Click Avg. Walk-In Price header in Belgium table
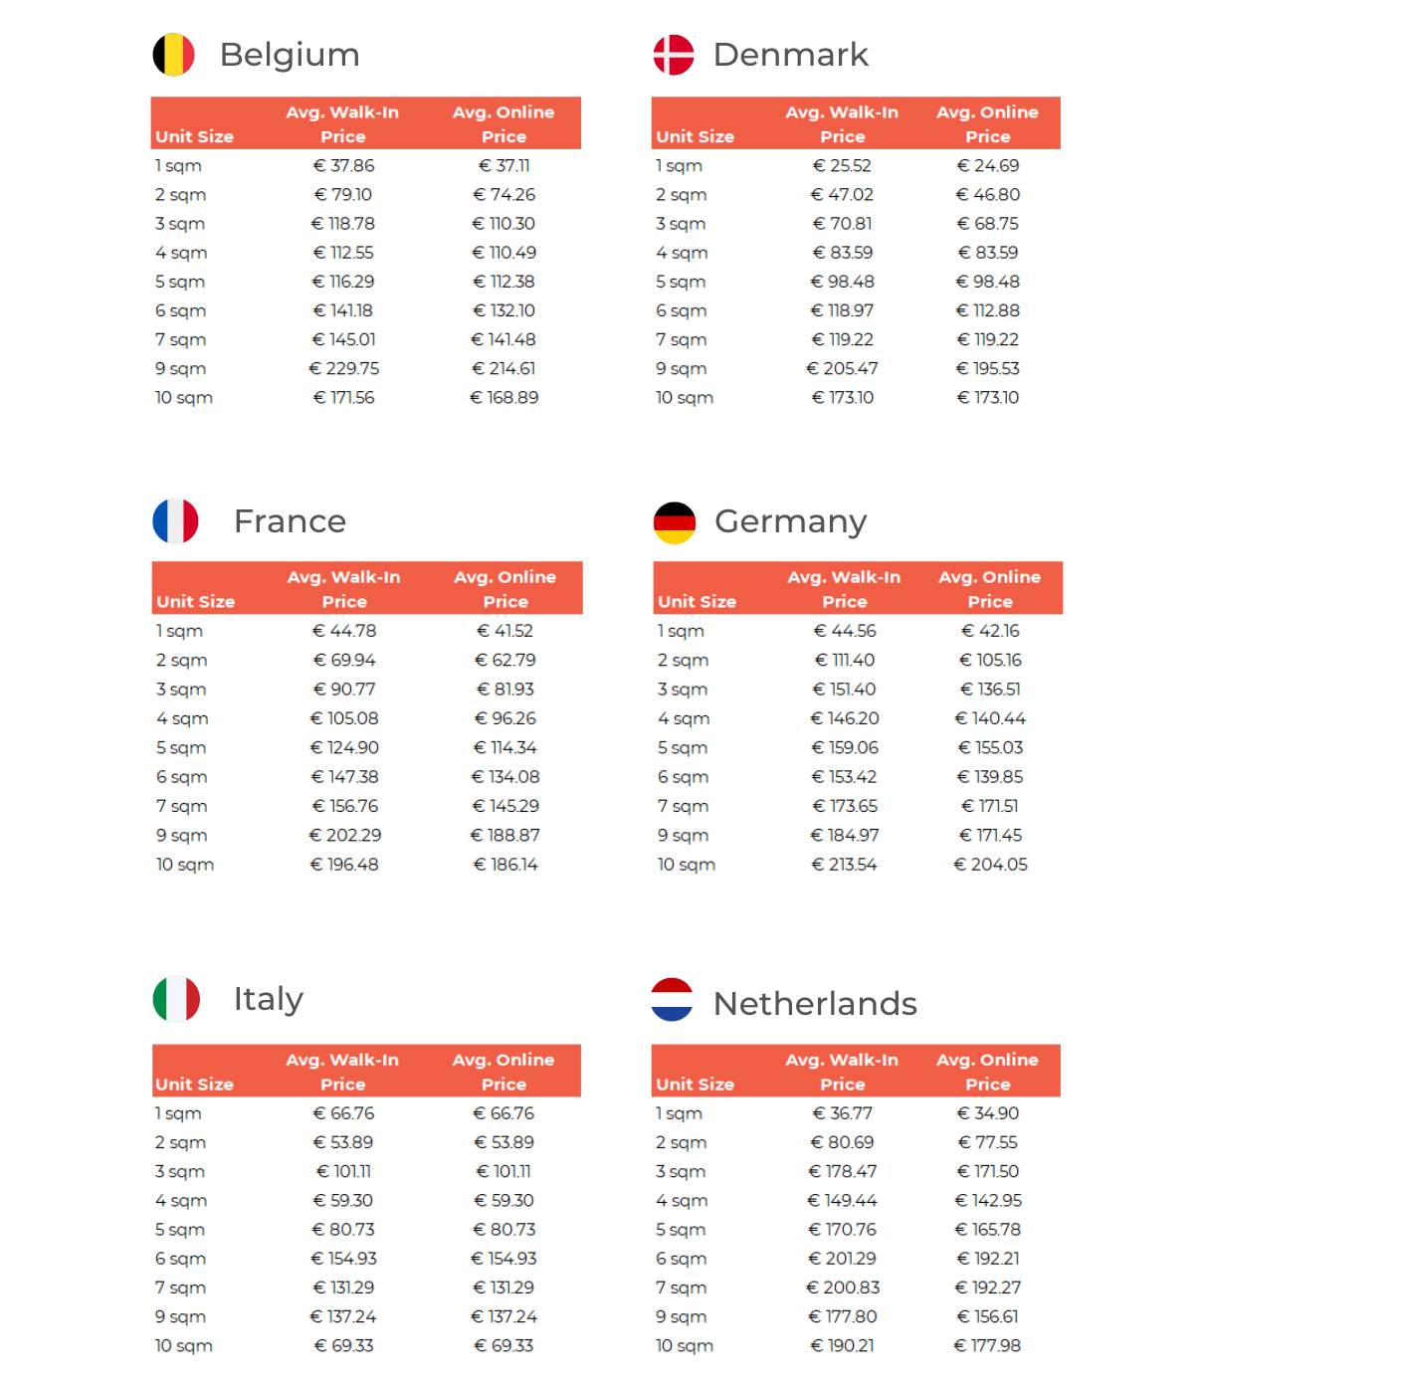 [342, 124]
